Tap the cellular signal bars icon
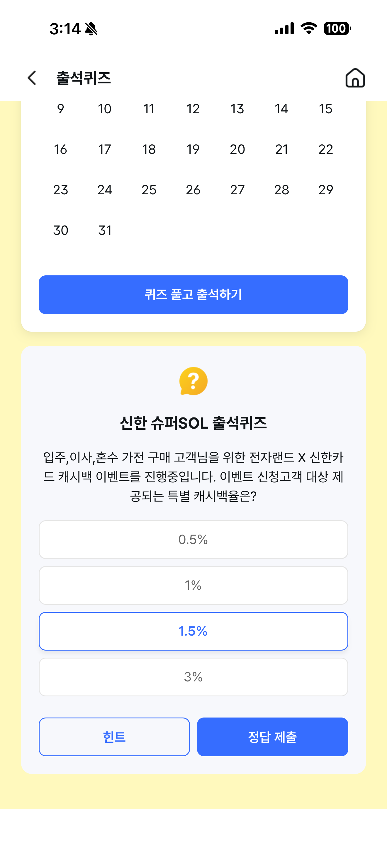 click(x=284, y=28)
